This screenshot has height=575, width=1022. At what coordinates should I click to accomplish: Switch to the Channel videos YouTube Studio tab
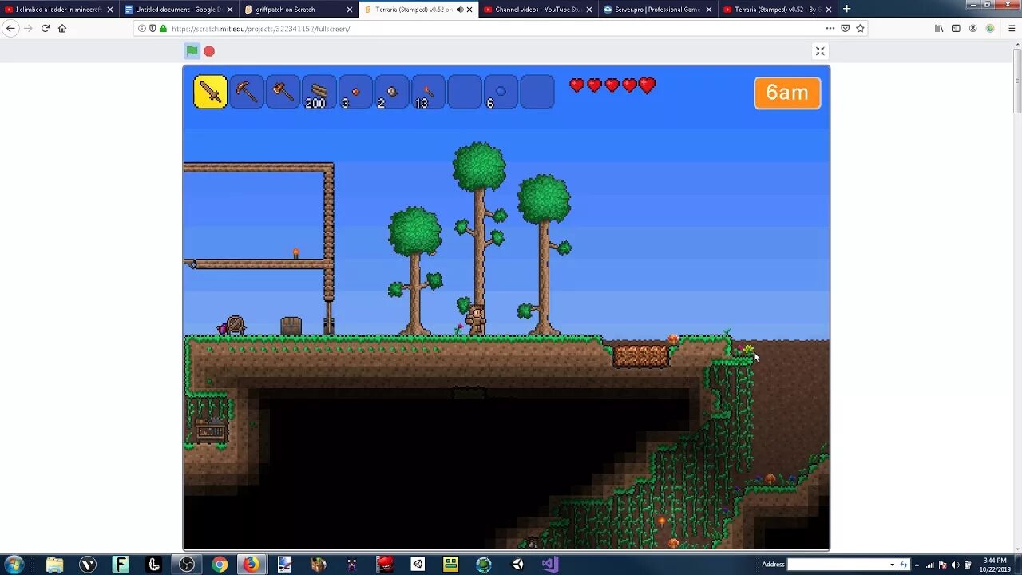(537, 10)
